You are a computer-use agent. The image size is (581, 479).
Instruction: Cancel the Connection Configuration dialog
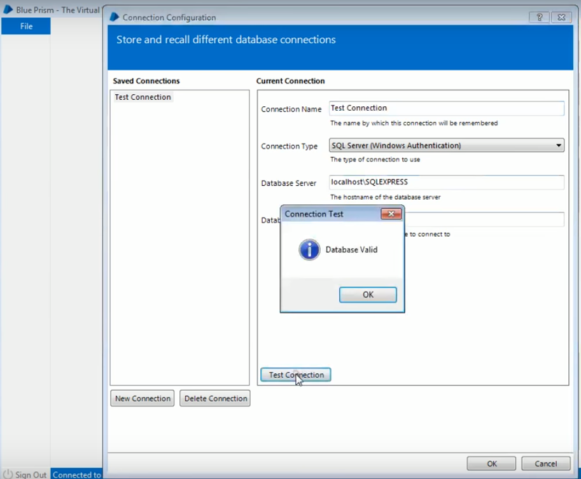[546, 464]
